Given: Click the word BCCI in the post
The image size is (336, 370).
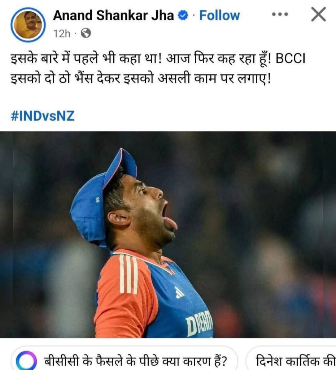Looking at the screenshot, I should 290,59.
